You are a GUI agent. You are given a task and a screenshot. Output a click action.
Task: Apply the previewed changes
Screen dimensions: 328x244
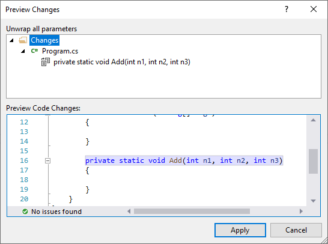(240, 230)
